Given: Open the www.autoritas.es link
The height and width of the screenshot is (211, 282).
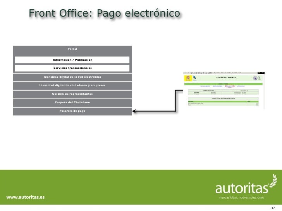Looking at the screenshot, I should 26,197.
